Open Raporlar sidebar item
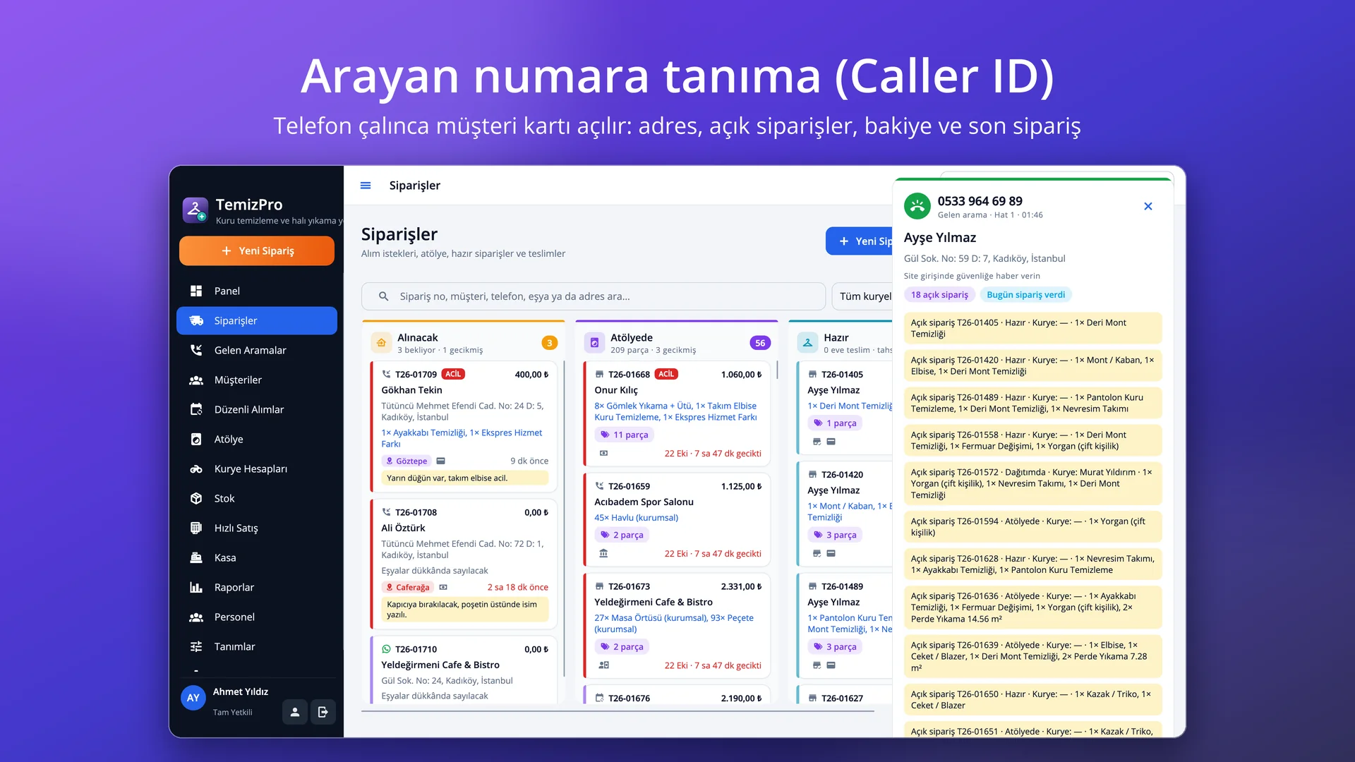This screenshot has width=1355, height=762. point(257,587)
